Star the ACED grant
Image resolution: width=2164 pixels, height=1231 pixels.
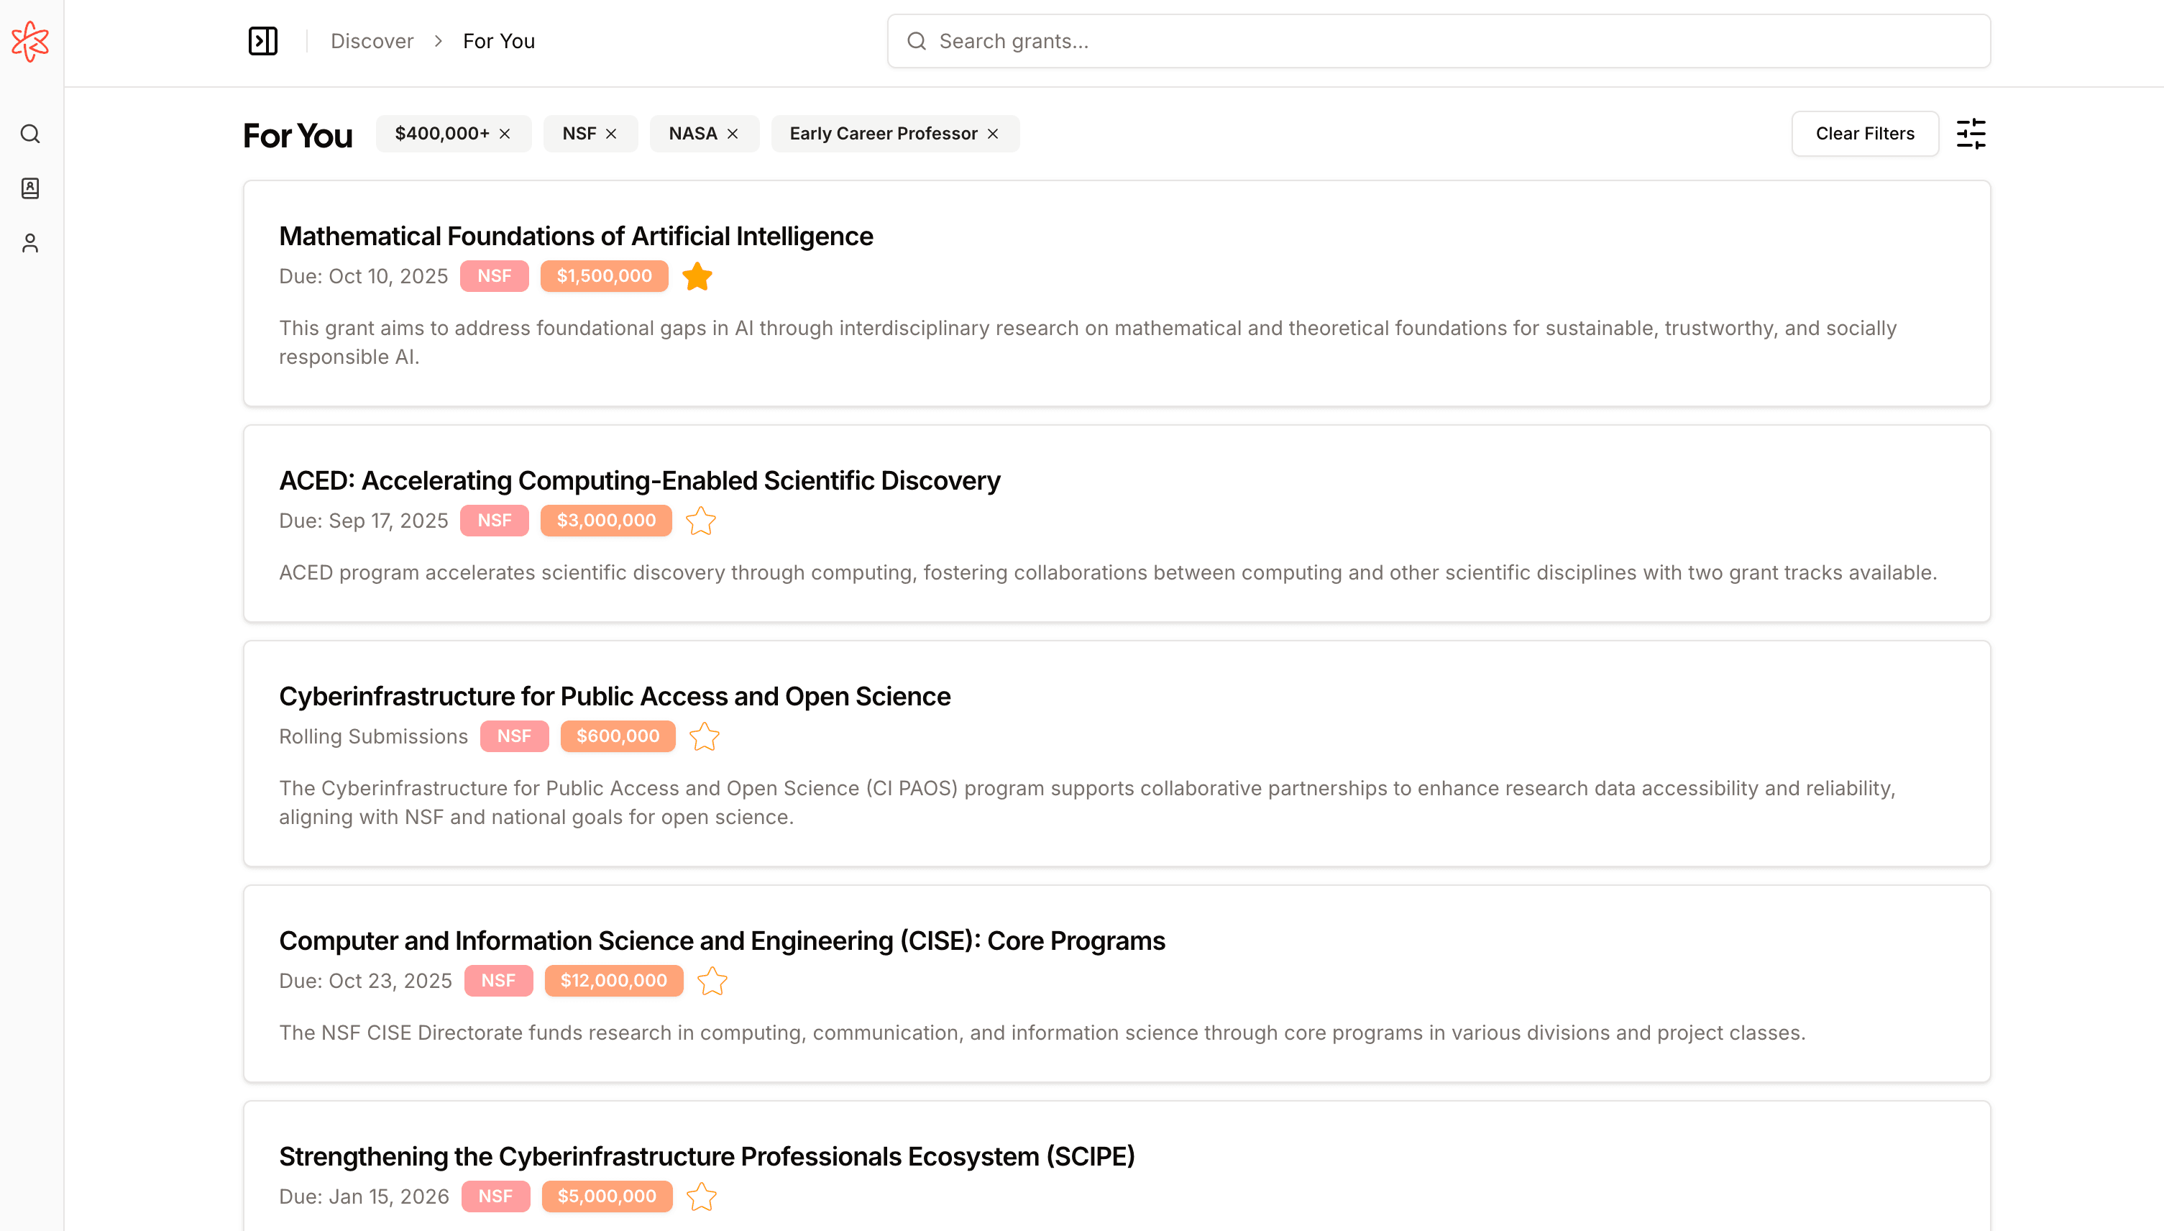click(701, 521)
